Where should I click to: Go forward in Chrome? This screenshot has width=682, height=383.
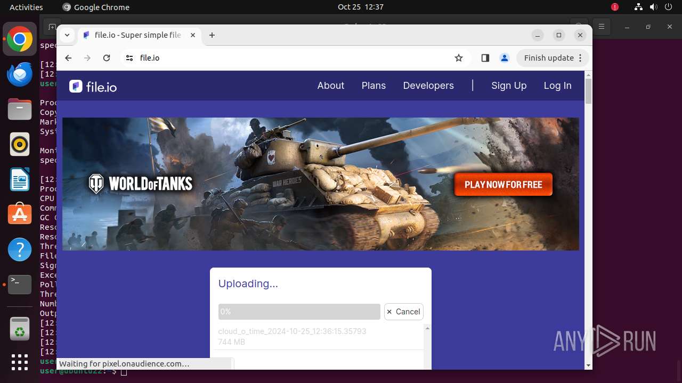coord(87,58)
